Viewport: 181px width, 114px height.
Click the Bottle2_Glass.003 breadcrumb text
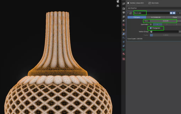point(137,3)
